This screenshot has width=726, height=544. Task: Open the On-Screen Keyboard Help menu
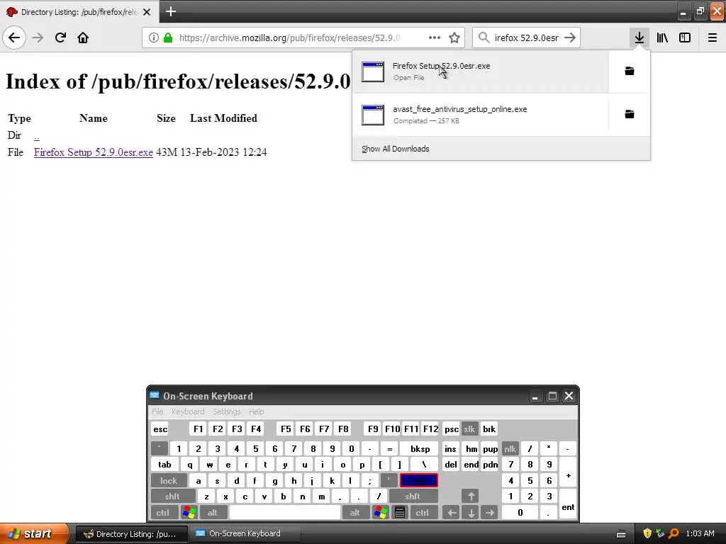[x=256, y=412]
